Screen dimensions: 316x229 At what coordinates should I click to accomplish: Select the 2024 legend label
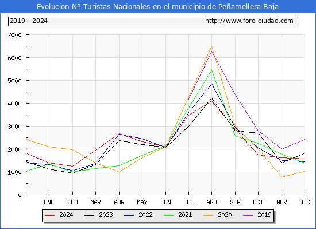pyautogui.click(x=66, y=215)
